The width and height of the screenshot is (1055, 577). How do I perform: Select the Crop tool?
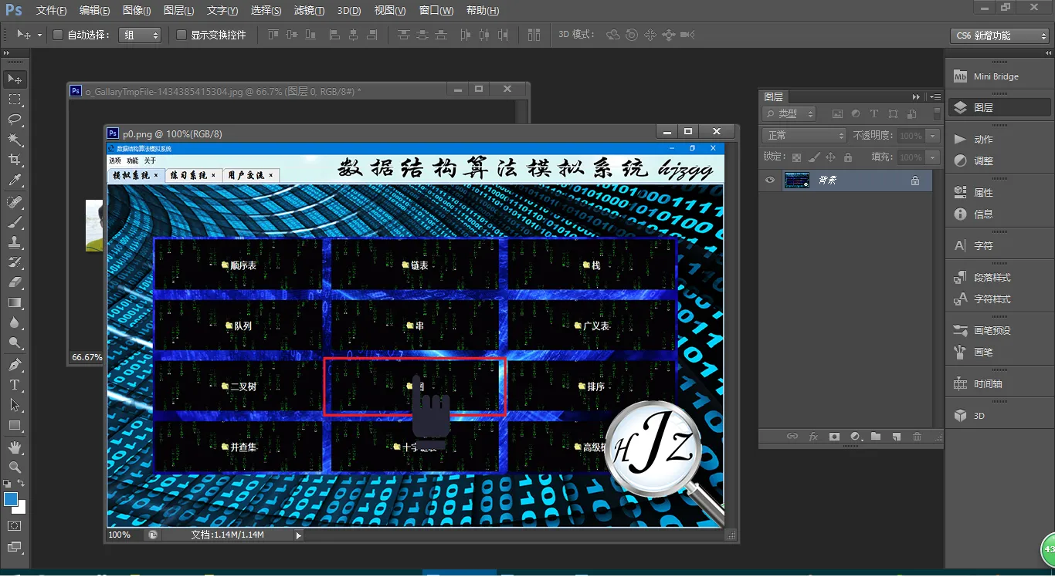point(15,160)
